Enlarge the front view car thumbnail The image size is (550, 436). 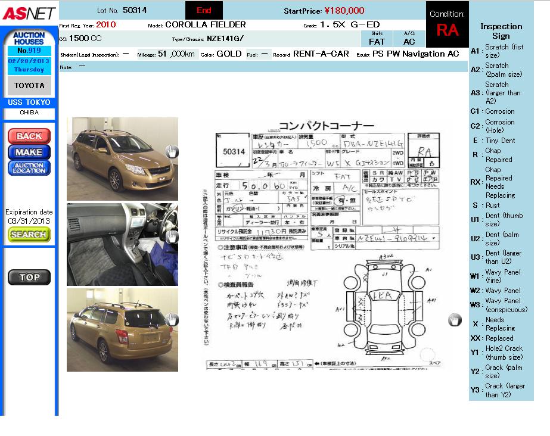point(122,158)
